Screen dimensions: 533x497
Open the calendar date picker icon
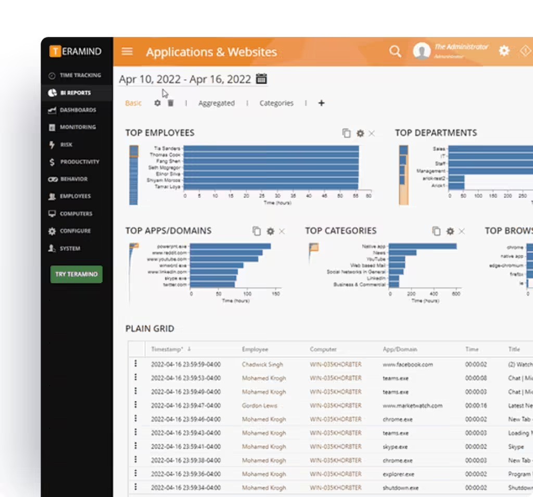point(261,79)
